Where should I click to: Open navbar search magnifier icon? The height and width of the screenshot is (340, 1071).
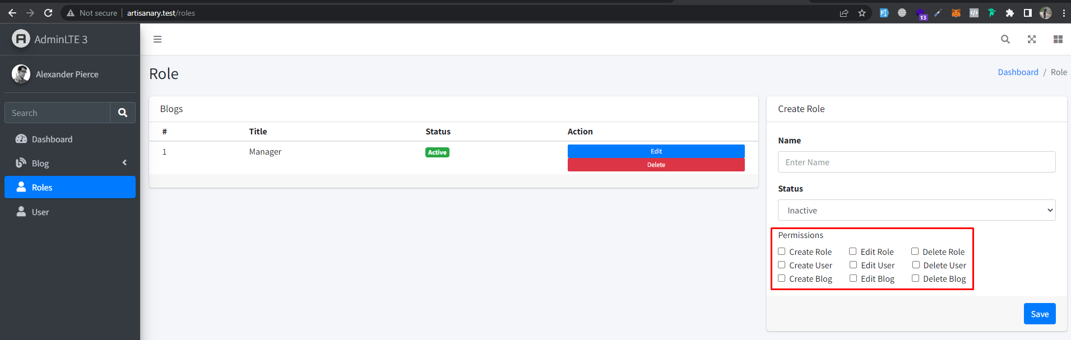[1005, 39]
